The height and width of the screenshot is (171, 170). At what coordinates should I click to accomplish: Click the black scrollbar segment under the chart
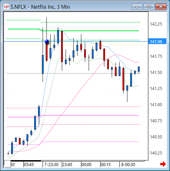click(26, 161)
